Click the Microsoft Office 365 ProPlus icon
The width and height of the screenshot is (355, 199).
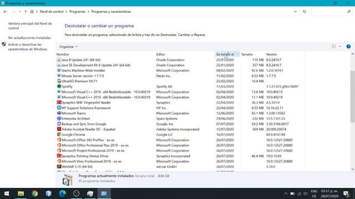(x=59, y=140)
